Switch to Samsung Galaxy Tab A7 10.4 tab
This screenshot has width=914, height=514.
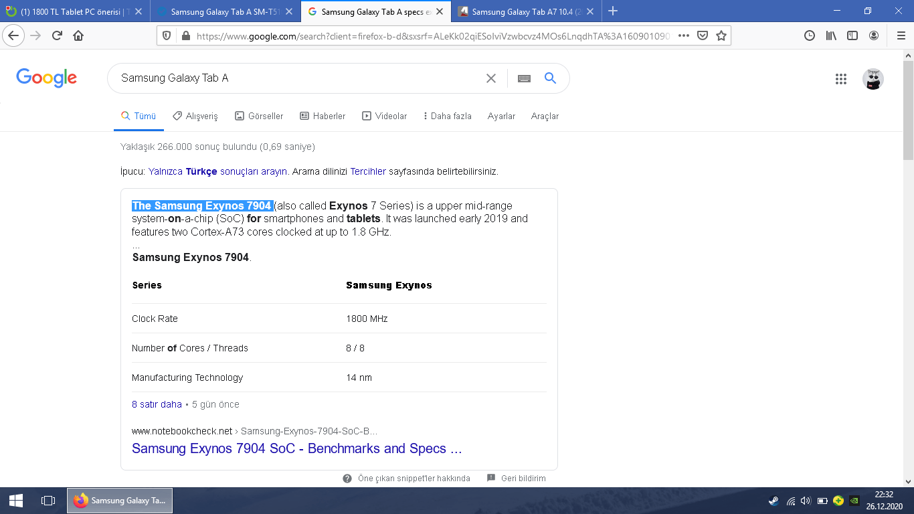coord(525,11)
